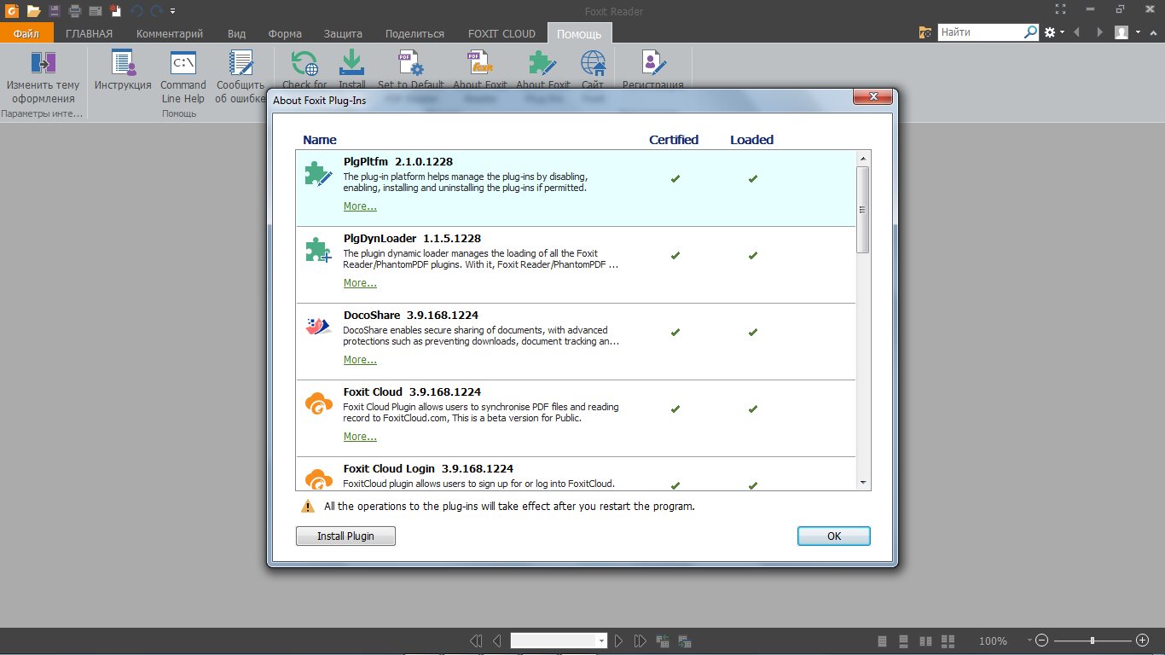The height and width of the screenshot is (655, 1165).
Task: Click the DocoShare plug-in icon
Action: pyautogui.click(x=318, y=326)
